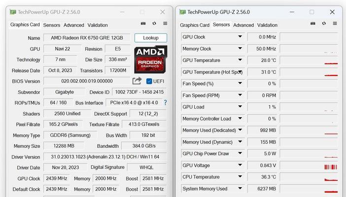Image resolution: width=346 pixels, height=197 pixels.
Task: Click the DirectX Support value 12 (12_2)
Action: click(148, 113)
